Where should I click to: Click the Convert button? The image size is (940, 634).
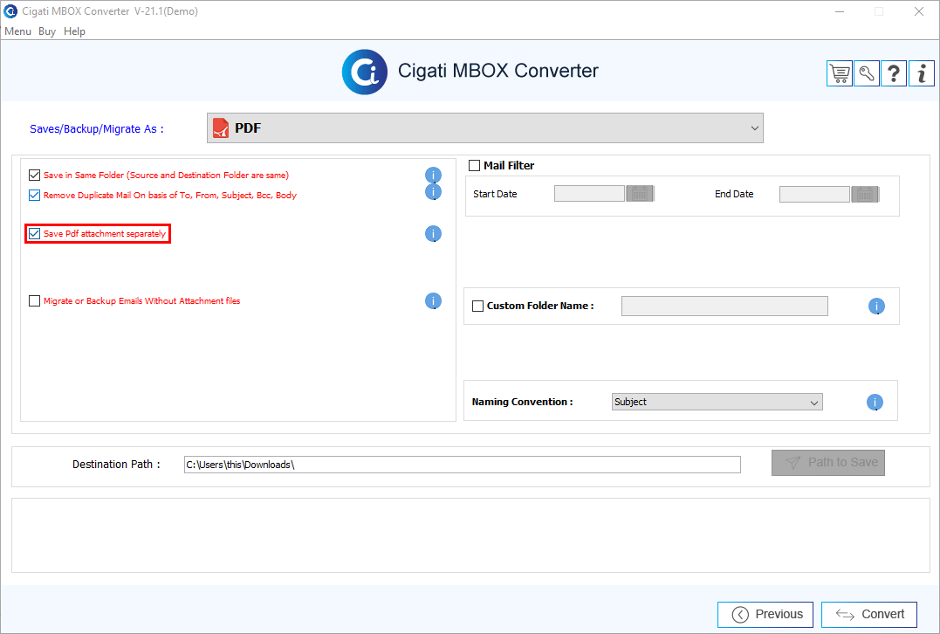pos(868,614)
